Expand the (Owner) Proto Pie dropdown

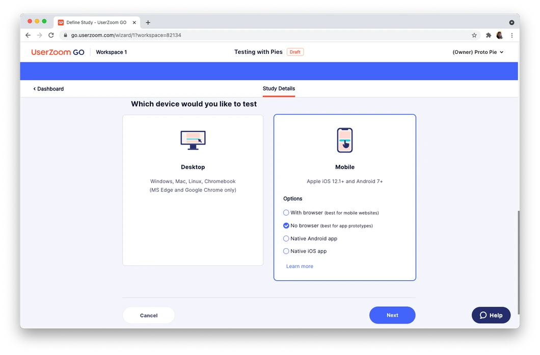(478, 52)
